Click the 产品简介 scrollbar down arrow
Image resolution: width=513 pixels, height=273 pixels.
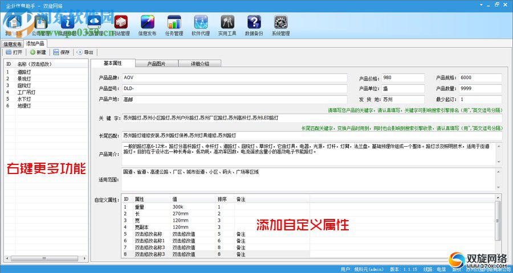pyautogui.click(x=499, y=162)
